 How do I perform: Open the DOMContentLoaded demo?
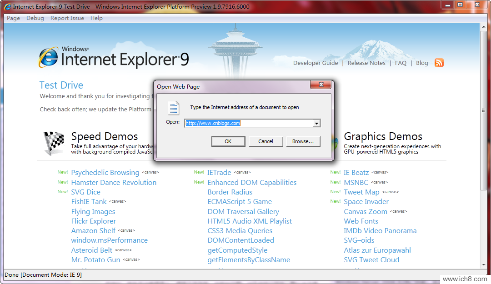coord(241,240)
